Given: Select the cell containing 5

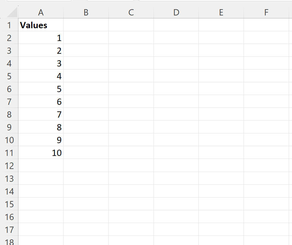Looking at the screenshot, I should (x=41, y=89).
